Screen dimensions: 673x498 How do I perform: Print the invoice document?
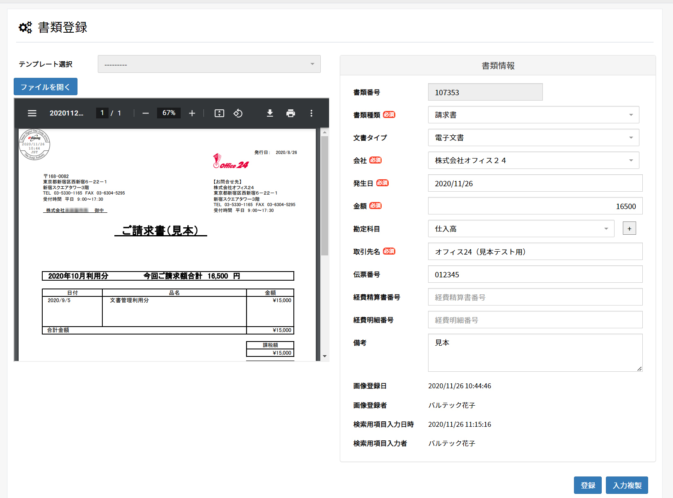[x=291, y=113]
